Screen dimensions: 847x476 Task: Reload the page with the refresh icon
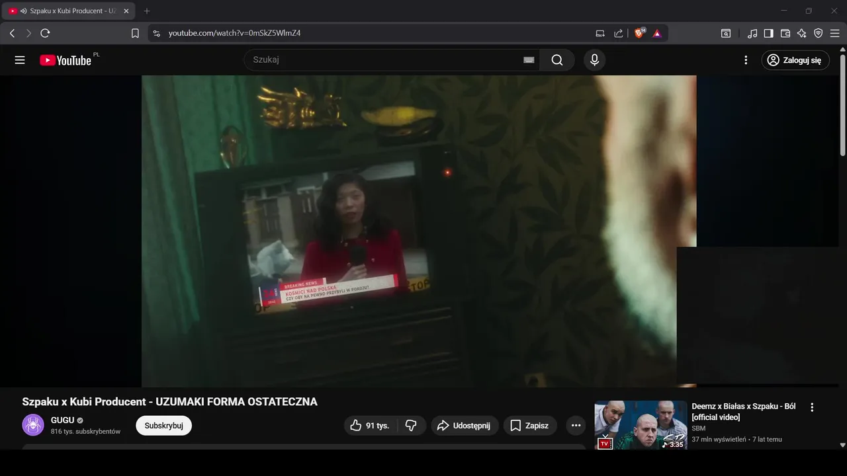(x=45, y=33)
